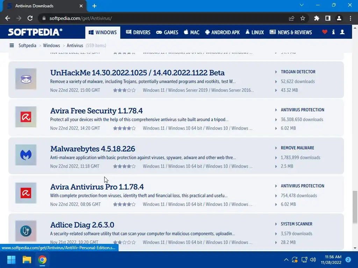Click the star rating for Malwarebytes

pyautogui.click(x=124, y=166)
